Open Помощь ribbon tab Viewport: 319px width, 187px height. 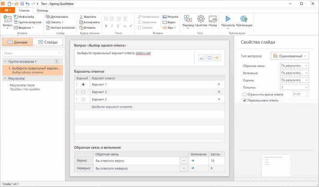(x=42, y=10)
